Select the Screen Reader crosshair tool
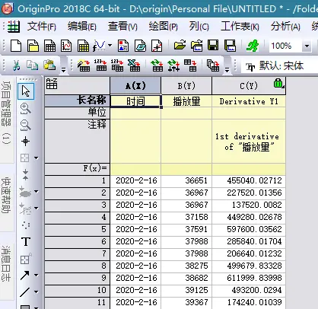The image size is (318, 309). (x=25, y=141)
